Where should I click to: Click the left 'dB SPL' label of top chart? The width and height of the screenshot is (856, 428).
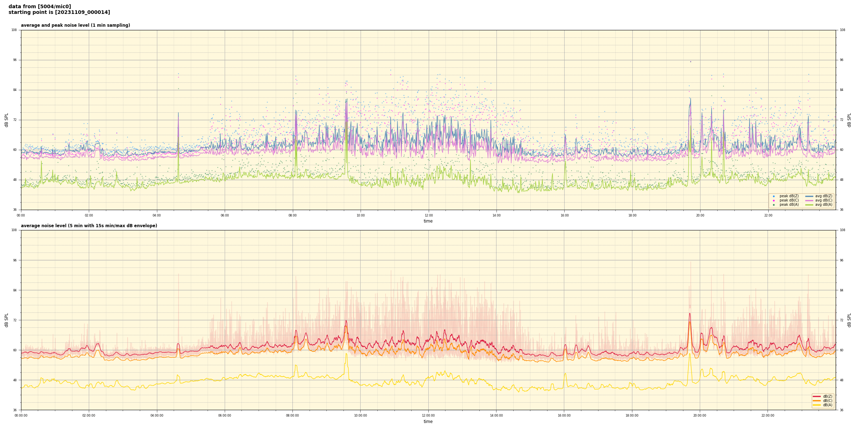point(6,120)
